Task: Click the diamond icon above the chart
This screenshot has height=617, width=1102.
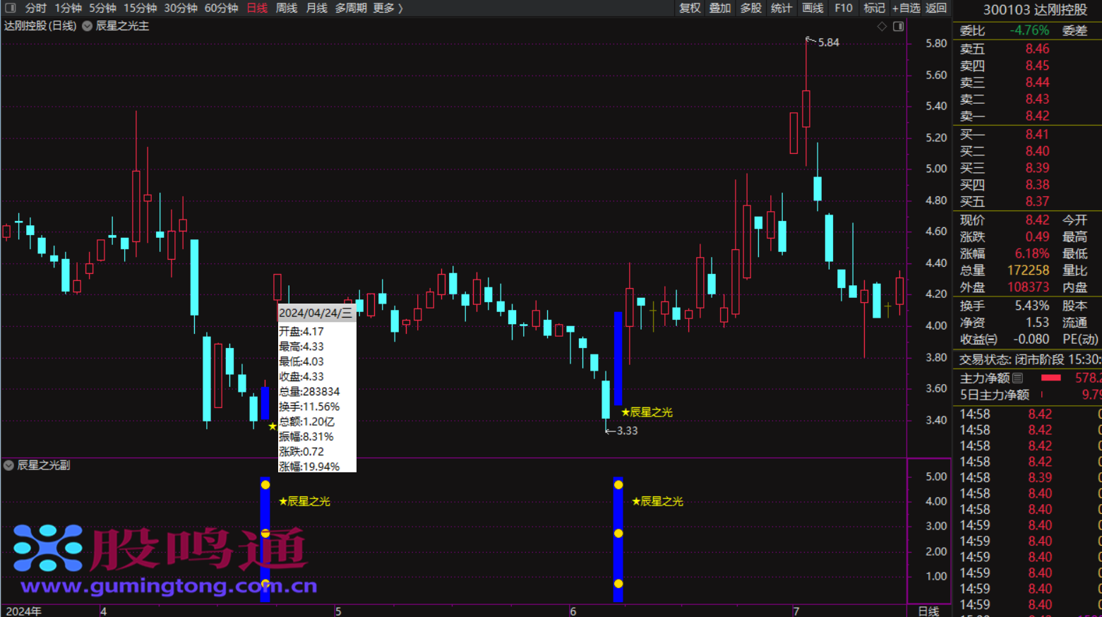Action: pos(882,26)
